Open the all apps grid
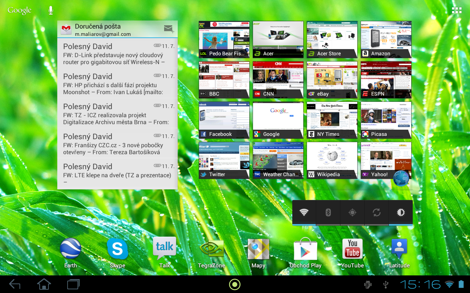This screenshot has width=470, height=293. 456,10
